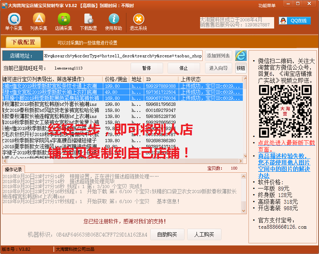Click the item list scroll right arrow

240,161
